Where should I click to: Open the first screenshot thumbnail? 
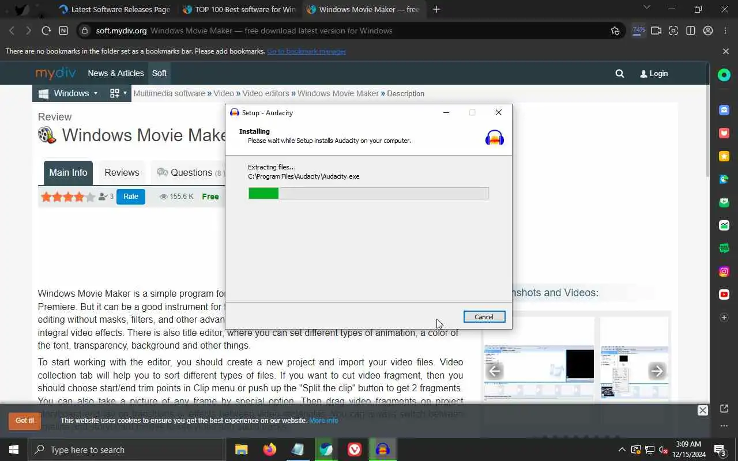tap(539, 371)
